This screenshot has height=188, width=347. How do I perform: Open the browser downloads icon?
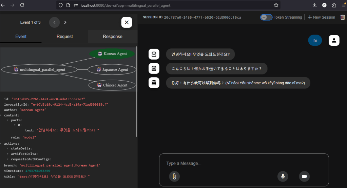314,5
